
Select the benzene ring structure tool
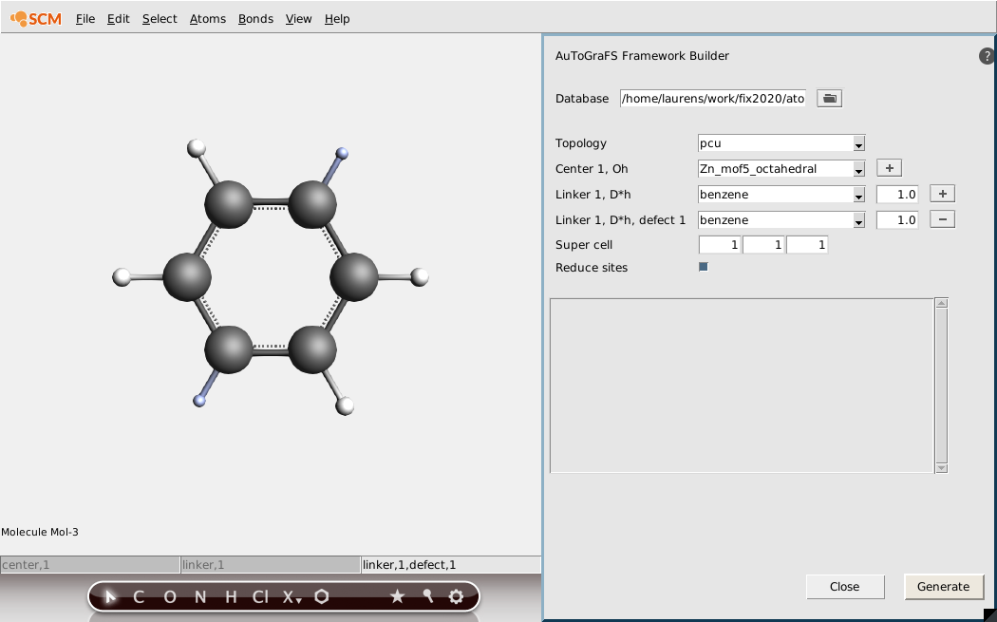click(x=322, y=596)
